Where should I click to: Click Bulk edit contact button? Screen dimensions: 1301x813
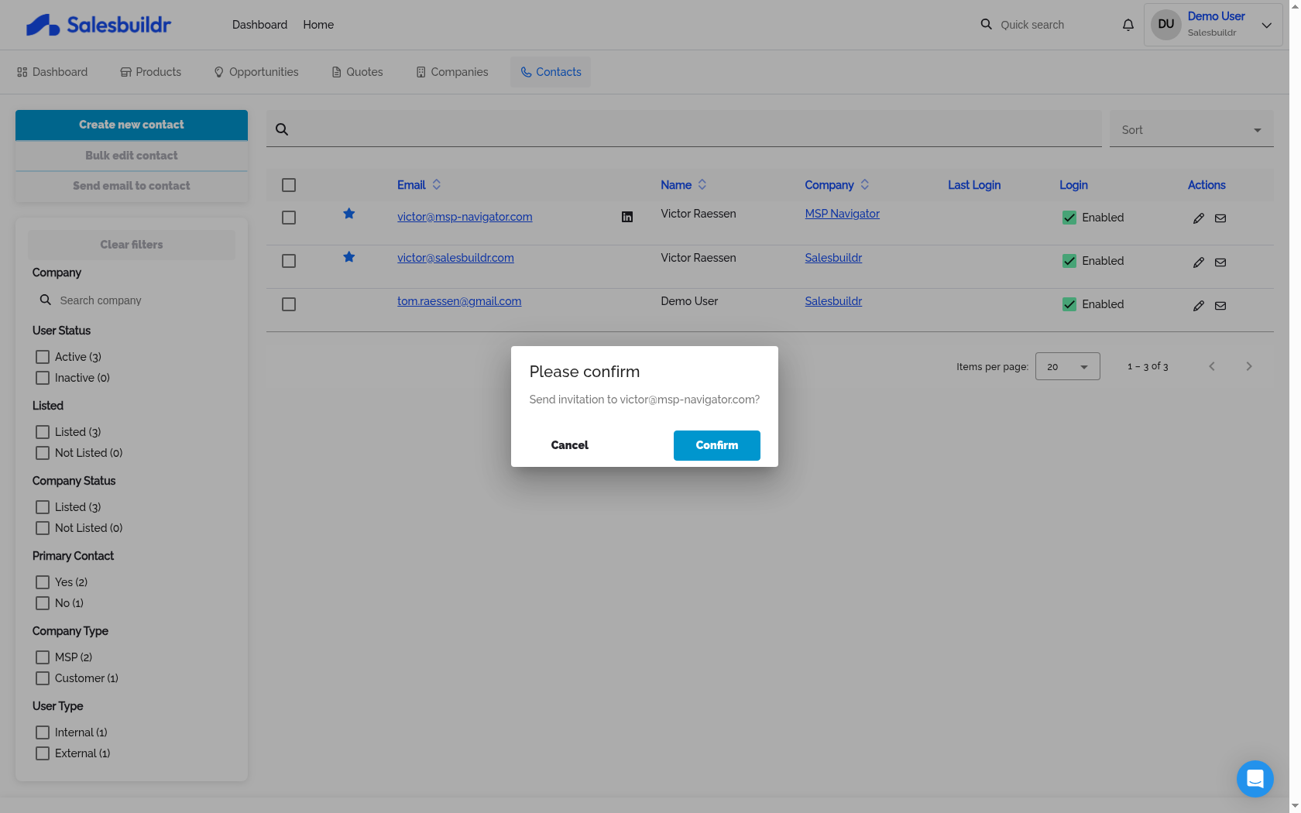(132, 156)
